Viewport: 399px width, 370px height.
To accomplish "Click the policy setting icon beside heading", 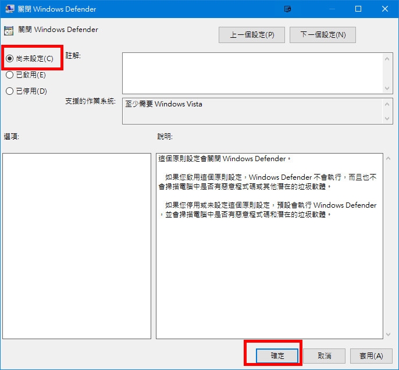I will (x=9, y=31).
